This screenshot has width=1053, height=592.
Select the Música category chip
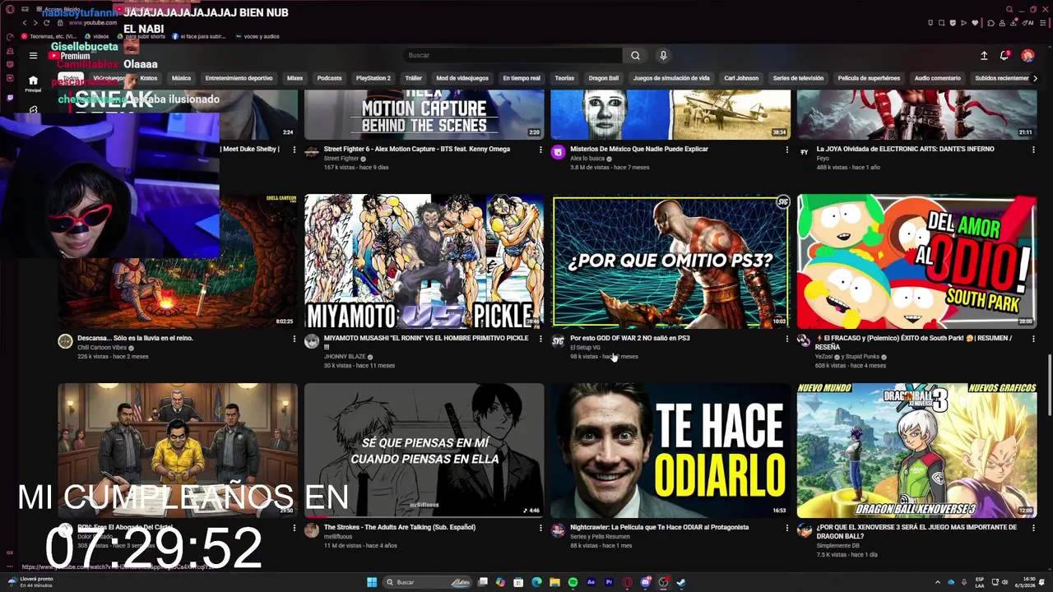(x=181, y=78)
